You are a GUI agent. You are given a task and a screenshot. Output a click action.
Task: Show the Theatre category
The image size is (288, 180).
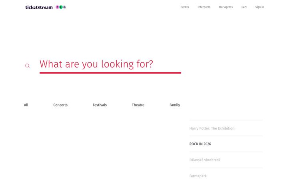tap(138, 105)
